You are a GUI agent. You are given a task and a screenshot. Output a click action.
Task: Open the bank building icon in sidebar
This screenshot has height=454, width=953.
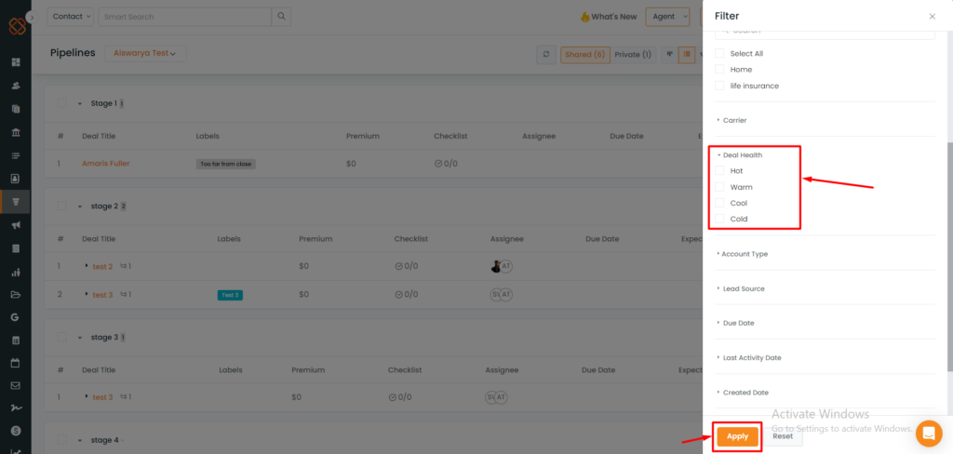click(x=16, y=132)
